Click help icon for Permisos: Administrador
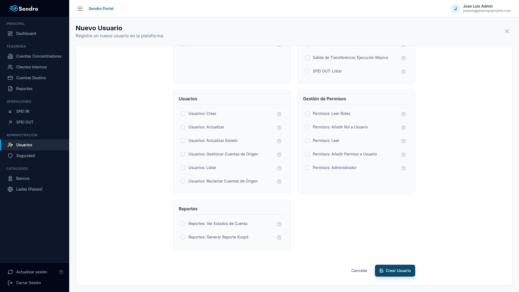The height and width of the screenshot is (292, 519). [x=404, y=168]
